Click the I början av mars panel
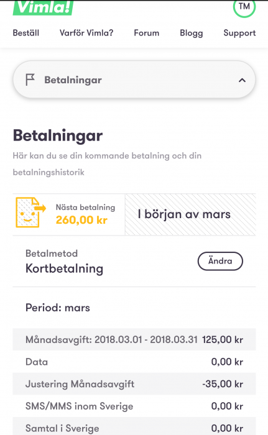This screenshot has height=435, width=268. (190, 214)
